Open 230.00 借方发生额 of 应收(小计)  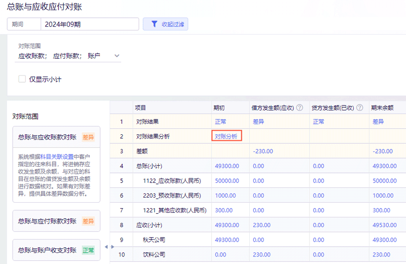[x=261, y=225]
